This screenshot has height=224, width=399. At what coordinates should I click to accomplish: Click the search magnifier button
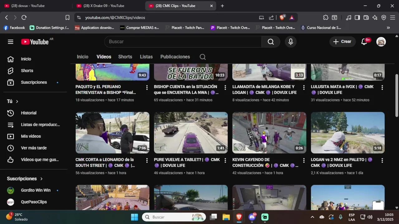pos(271,42)
